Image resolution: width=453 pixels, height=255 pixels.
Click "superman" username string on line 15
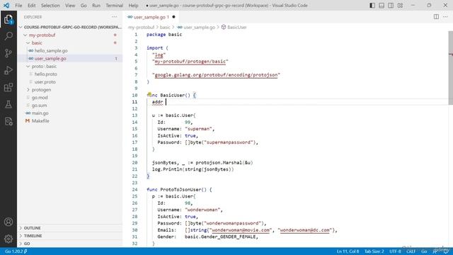198,129
